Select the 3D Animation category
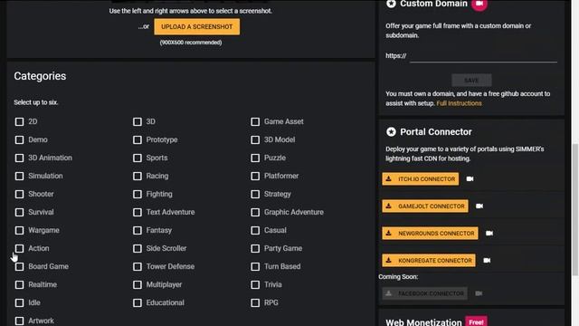This screenshot has height=326, width=579. 19,158
